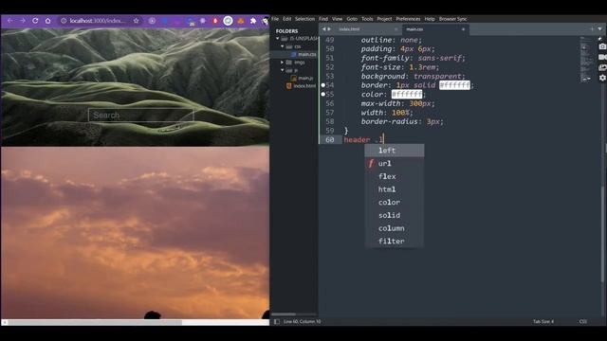
Task: Click the Line 60, Column position text
Action: pyautogui.click(x=302, y=321)
